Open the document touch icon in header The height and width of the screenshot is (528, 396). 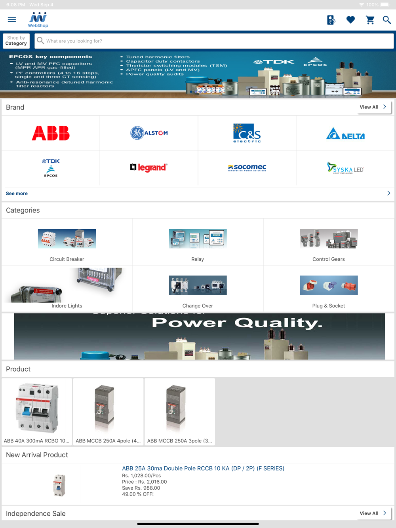(x=331, y=20)
